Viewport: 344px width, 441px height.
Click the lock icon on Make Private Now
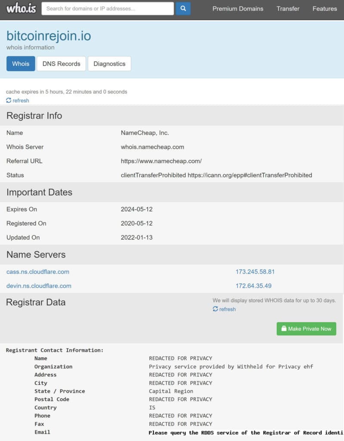284,329
